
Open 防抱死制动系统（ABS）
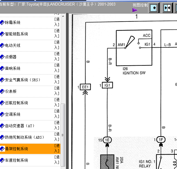click(x=25, y=137)
